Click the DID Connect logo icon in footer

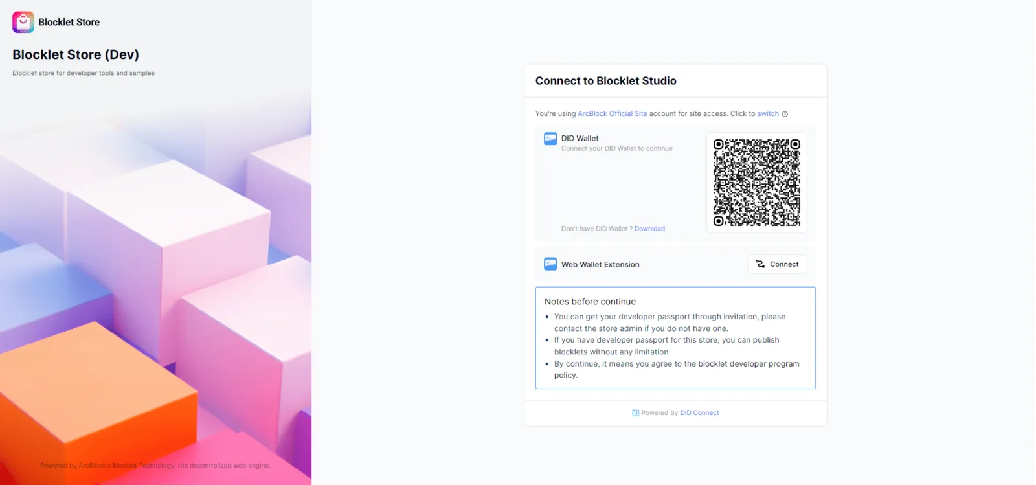click(x=635, y=413)
